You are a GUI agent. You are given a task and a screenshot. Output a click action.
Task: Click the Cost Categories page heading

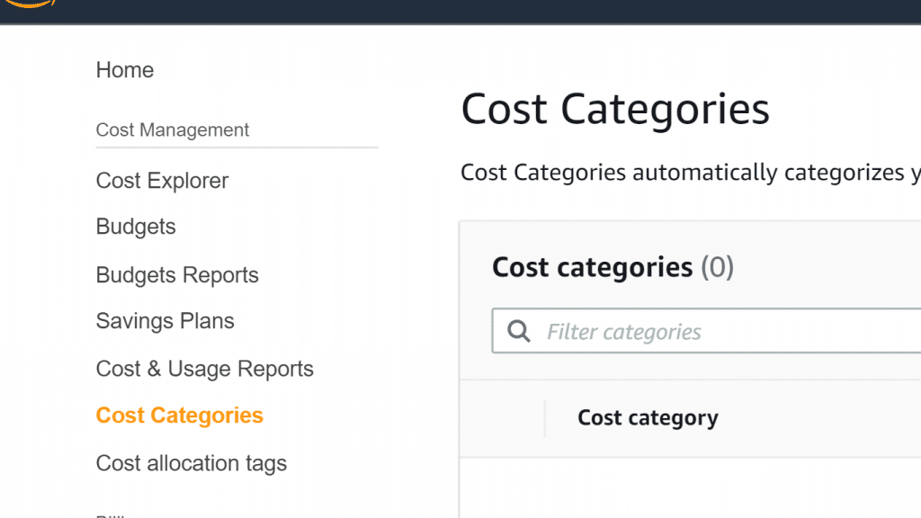(615, 109)
